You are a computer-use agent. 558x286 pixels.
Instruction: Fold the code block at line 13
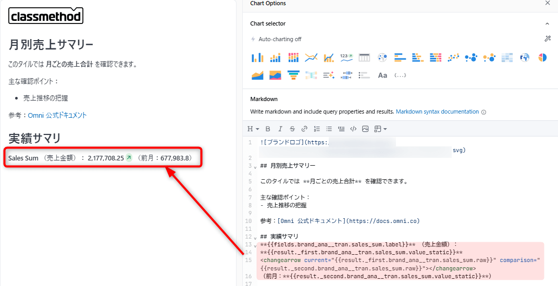tap(255, 245)
